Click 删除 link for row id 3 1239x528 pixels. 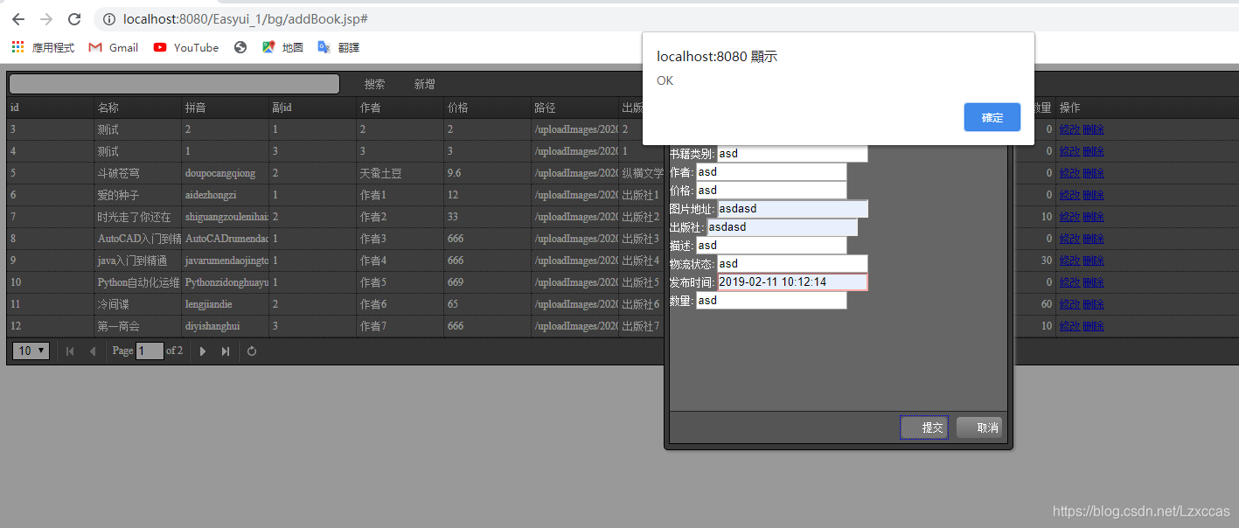pos(1094,129)
